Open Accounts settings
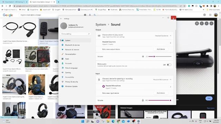 (x=76, y=63)
